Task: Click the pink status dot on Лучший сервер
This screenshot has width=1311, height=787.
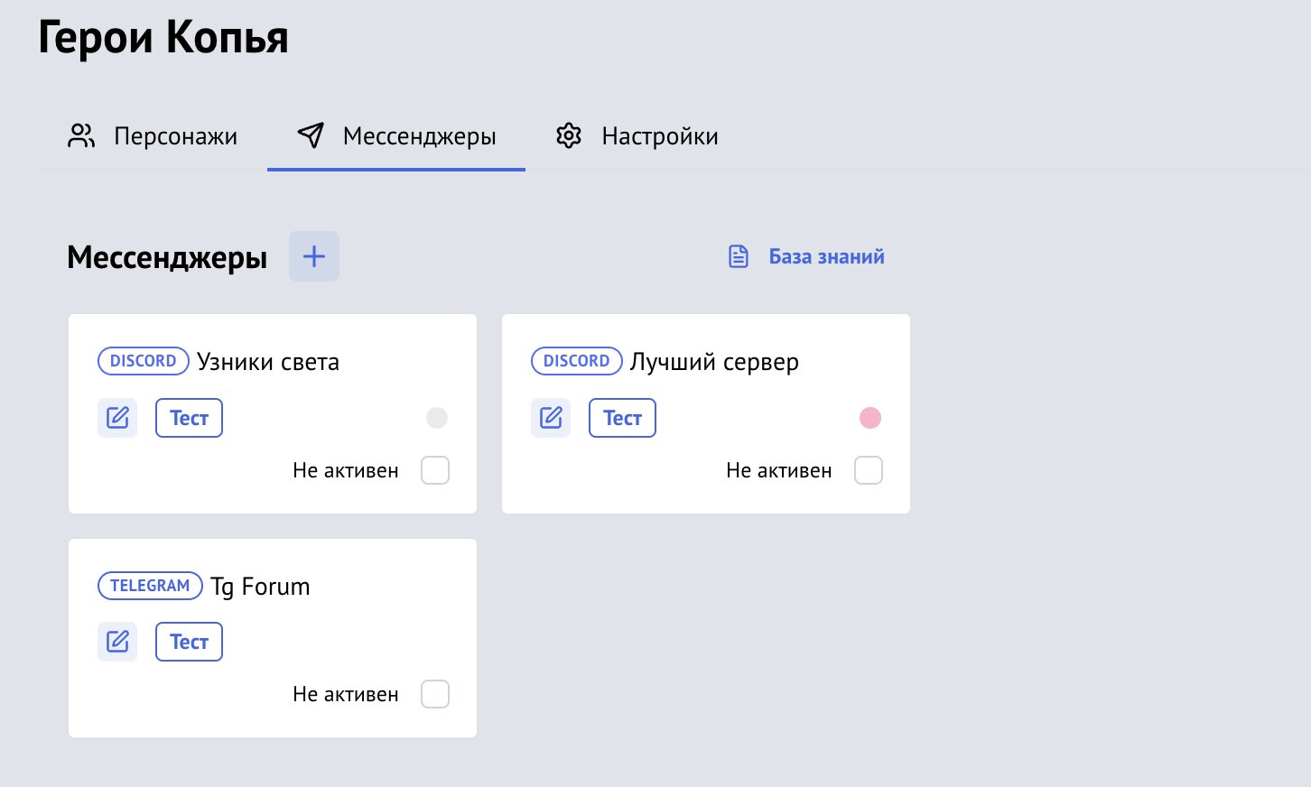Action: pos(870,418)
